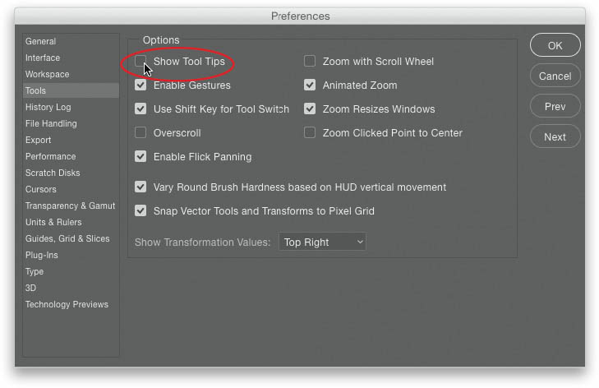The image size is (599, 388).
Task: Select General in the preferences list
Action: coord(40,41)
